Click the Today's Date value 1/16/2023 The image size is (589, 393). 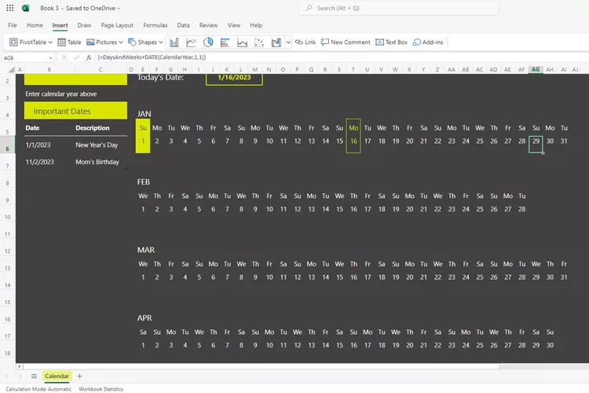click(x=234, y=78)
